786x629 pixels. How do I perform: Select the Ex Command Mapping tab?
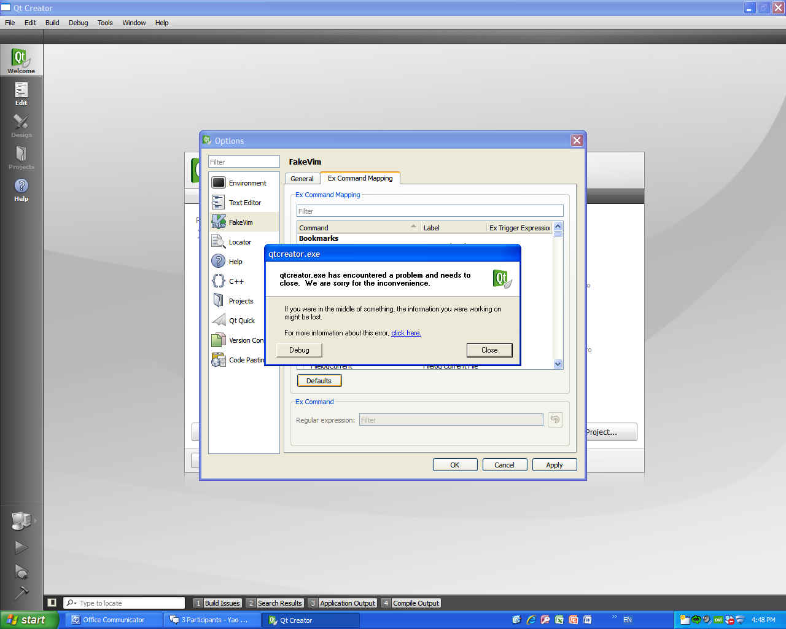click(x=360, y=178)
